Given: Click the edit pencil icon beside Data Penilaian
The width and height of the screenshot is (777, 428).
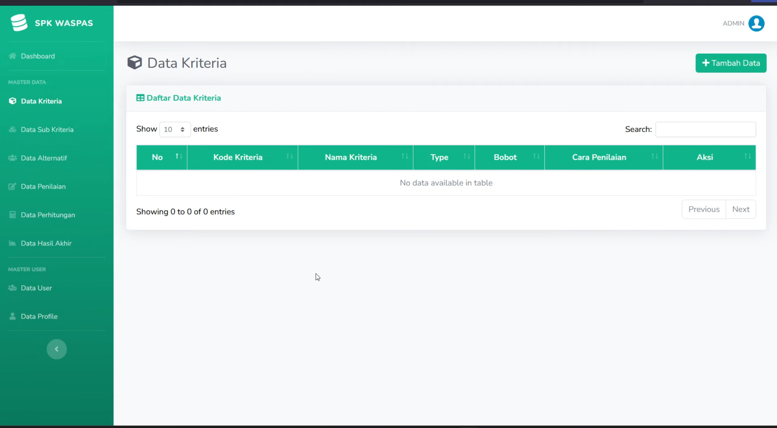Looking at the screenshot, I should click(x=12, y=186).
